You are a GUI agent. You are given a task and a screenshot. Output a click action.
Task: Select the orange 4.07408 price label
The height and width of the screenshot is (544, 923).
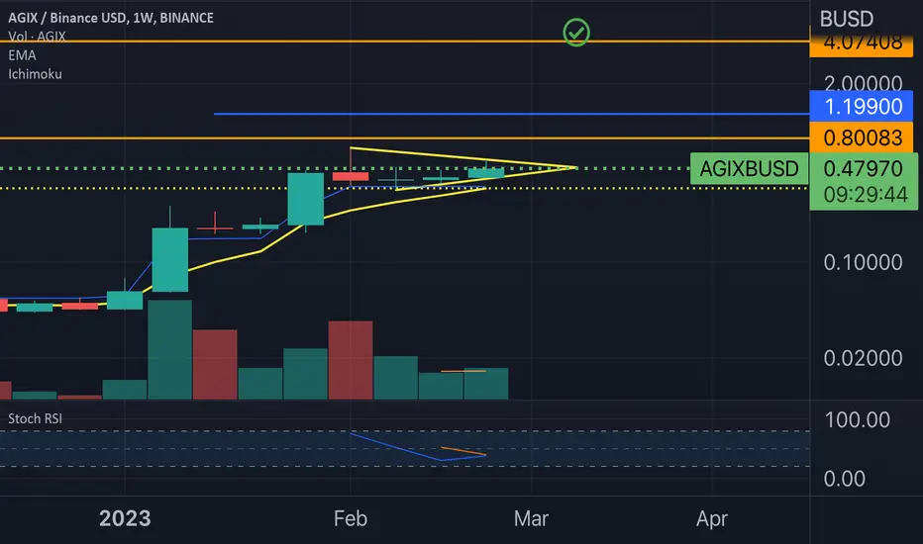click(862, 45)
